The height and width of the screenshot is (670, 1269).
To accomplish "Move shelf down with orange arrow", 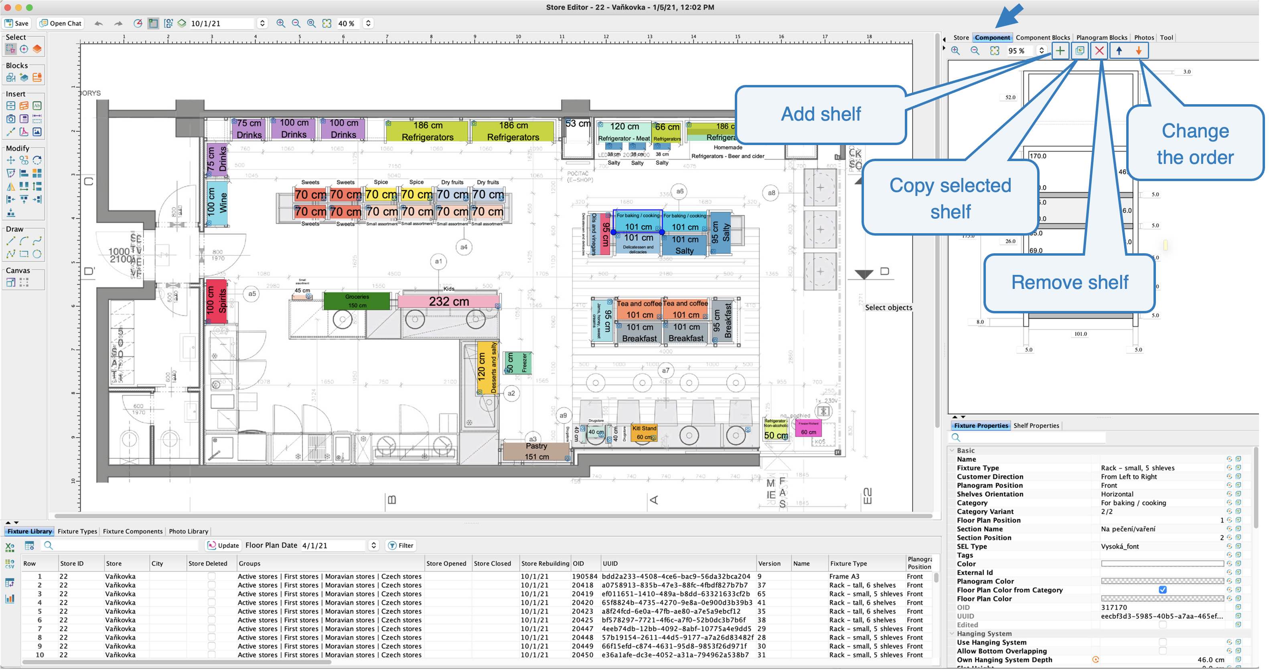I will point(1139,50).
